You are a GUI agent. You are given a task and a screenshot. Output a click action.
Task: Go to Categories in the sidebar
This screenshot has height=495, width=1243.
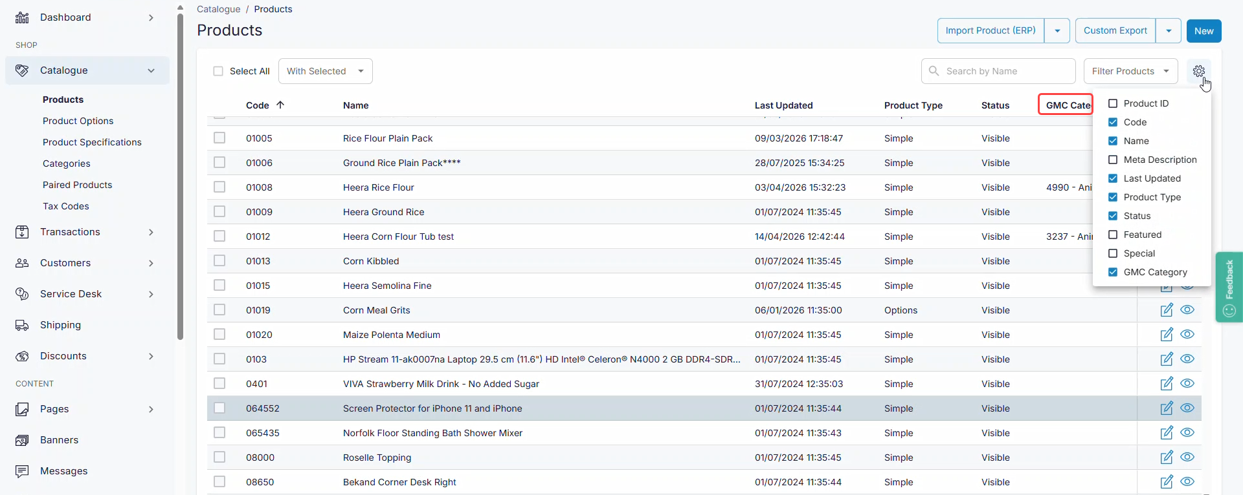[x=66, y=163]
